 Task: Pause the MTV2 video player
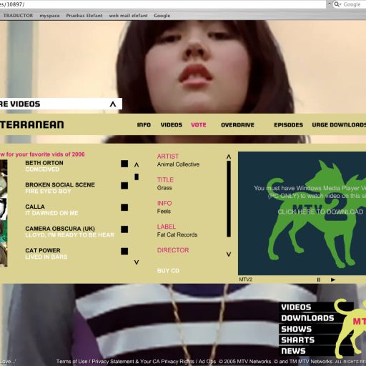tap(319, 280)
